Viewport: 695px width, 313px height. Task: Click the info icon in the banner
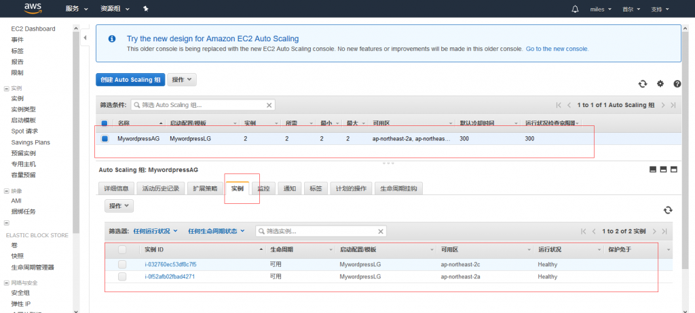(x=112, y=39)
